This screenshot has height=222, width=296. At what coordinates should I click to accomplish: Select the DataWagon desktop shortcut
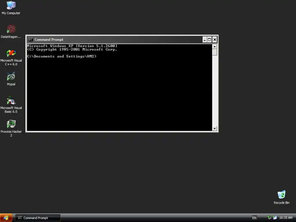tap(11, 31)
